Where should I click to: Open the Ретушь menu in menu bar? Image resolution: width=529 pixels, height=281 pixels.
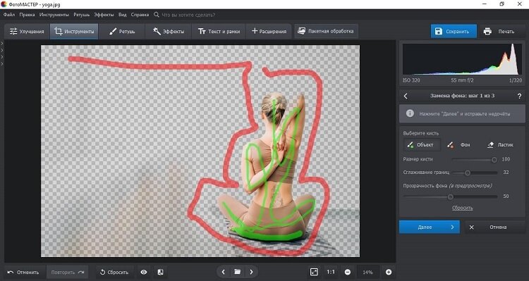[x=81, y=15]
